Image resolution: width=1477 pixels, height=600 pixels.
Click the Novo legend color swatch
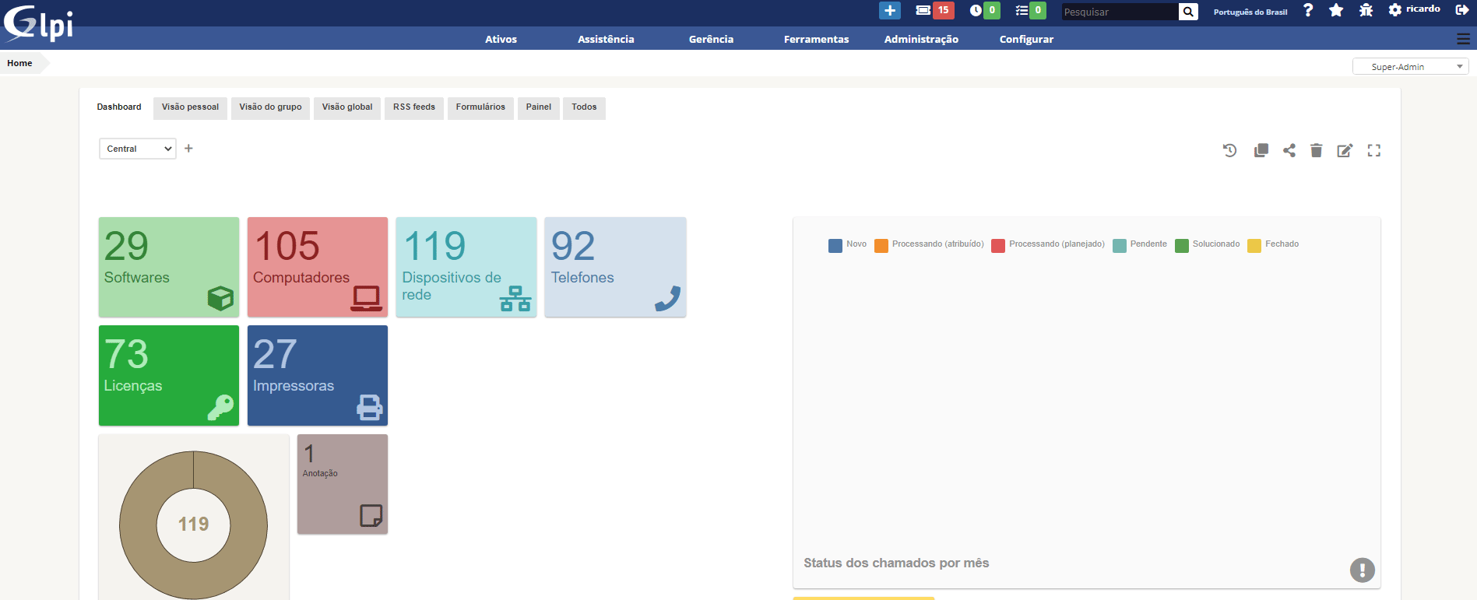[835, 245]
